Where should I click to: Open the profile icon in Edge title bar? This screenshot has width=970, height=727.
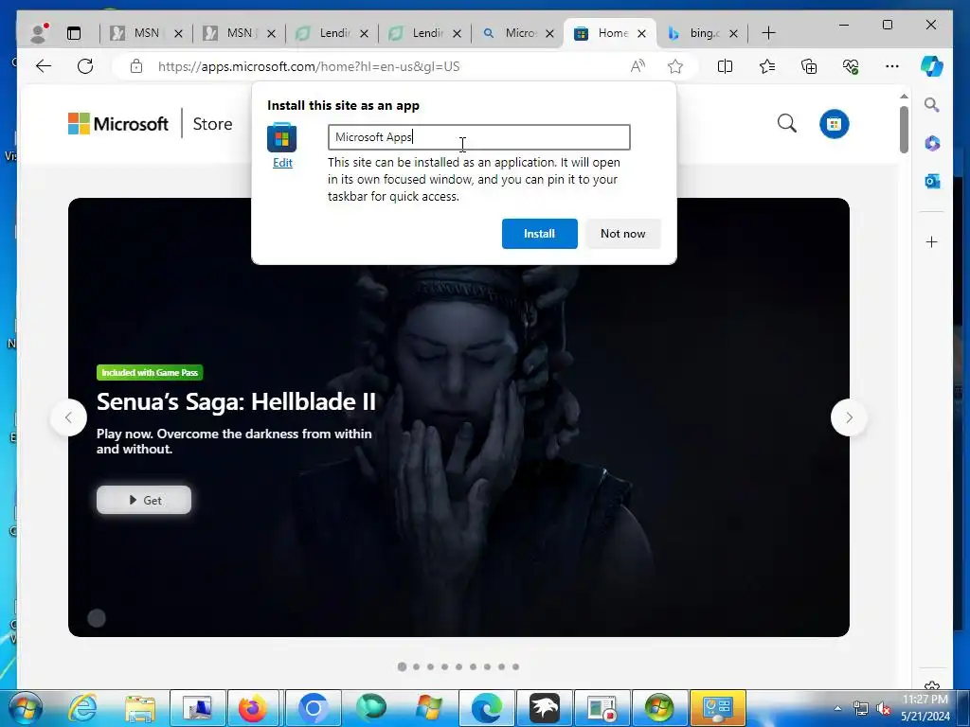pos(39,33)
